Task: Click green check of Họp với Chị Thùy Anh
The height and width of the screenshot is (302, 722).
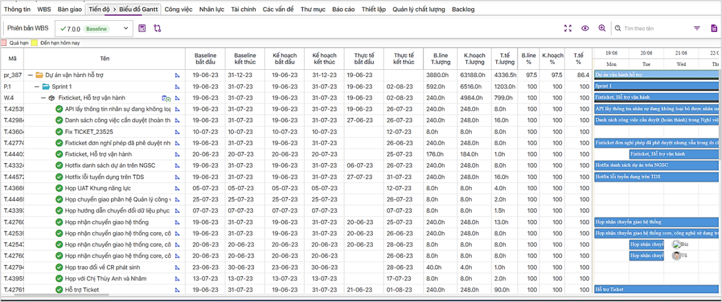Action: [59, 279]
